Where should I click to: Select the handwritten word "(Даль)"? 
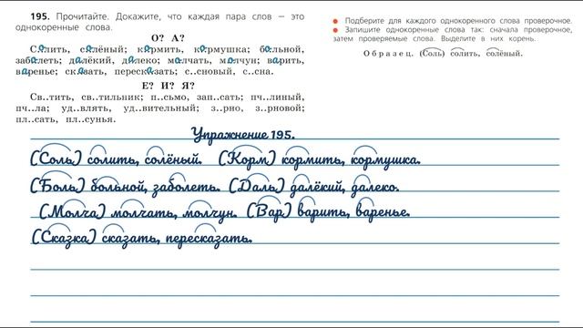coord(257,186)
